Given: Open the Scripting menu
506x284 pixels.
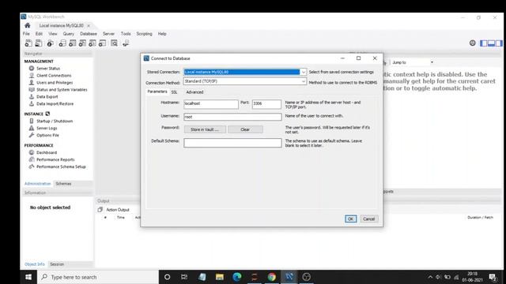Looking at the screenshot, I should click(x=144, y=33).
